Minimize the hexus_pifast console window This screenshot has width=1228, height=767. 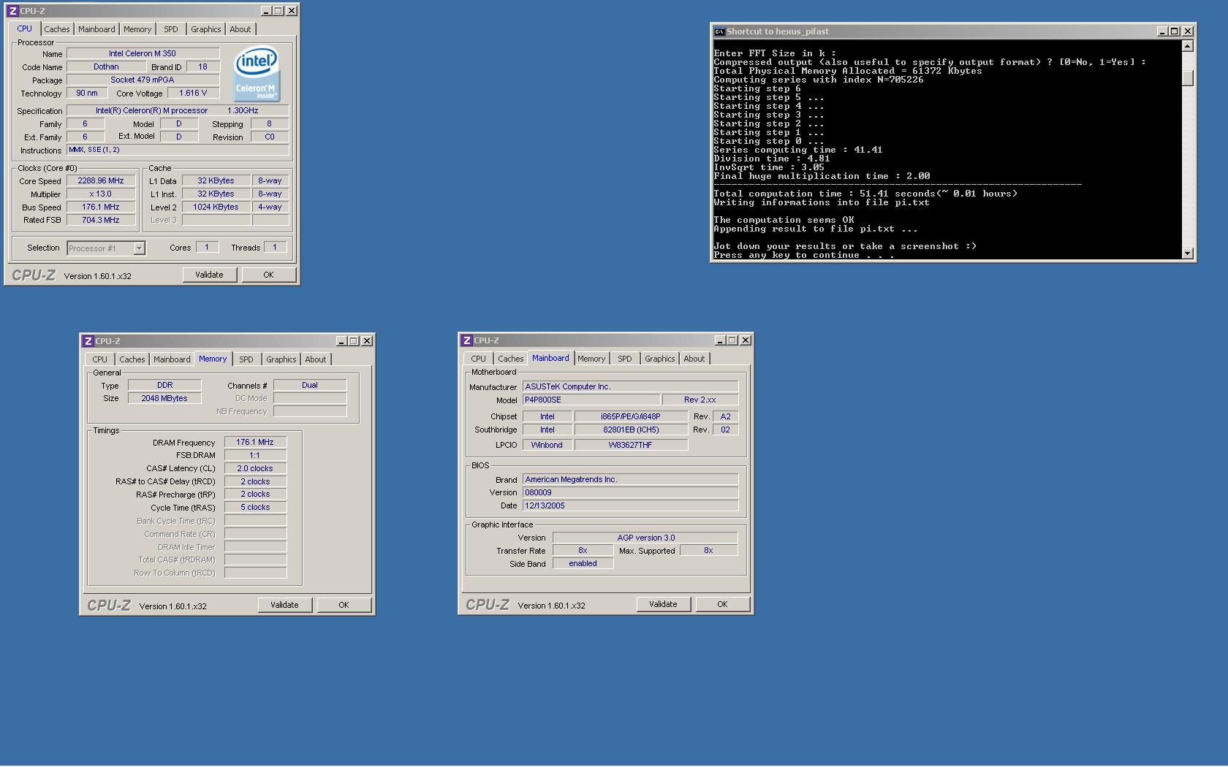point(1162,31)
